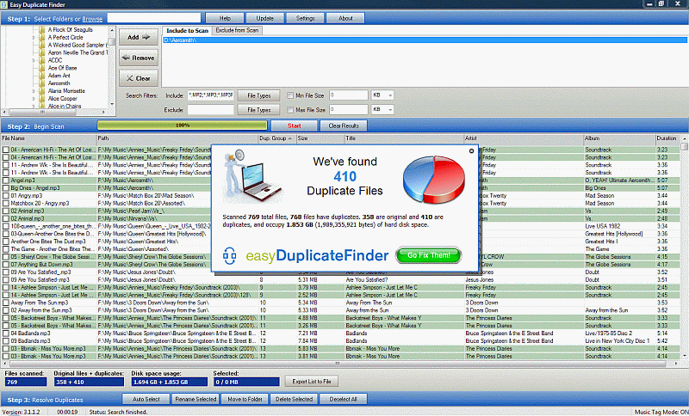This screenshot has height=416, width=689.
Task: Click the ACDC folder icon in tree
Action: pos(43,59)
